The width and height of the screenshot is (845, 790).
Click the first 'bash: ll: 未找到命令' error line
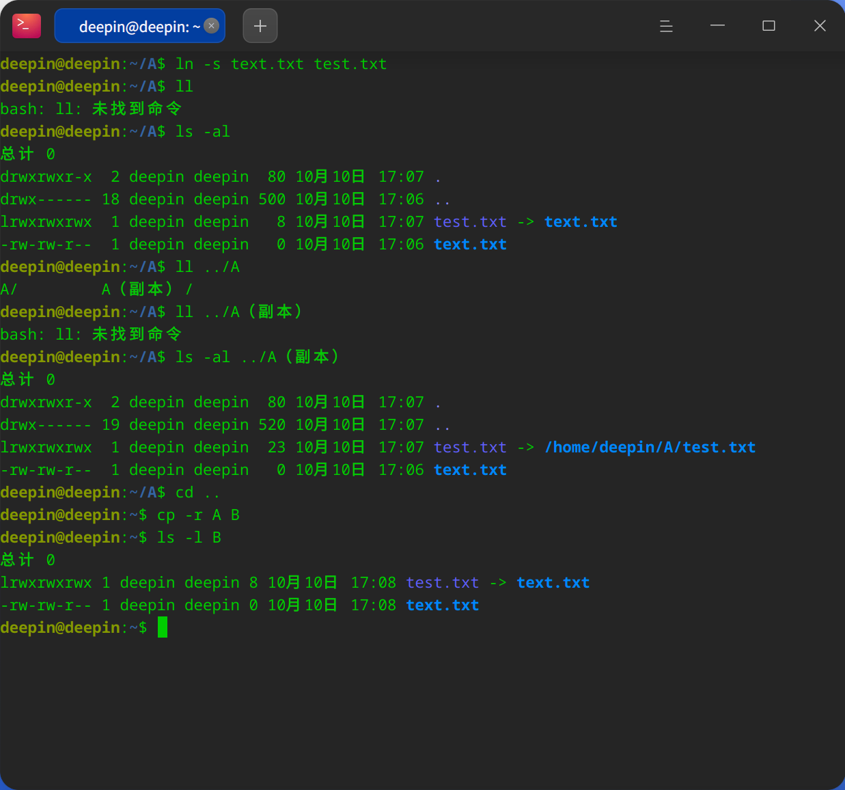click(91, 109)
